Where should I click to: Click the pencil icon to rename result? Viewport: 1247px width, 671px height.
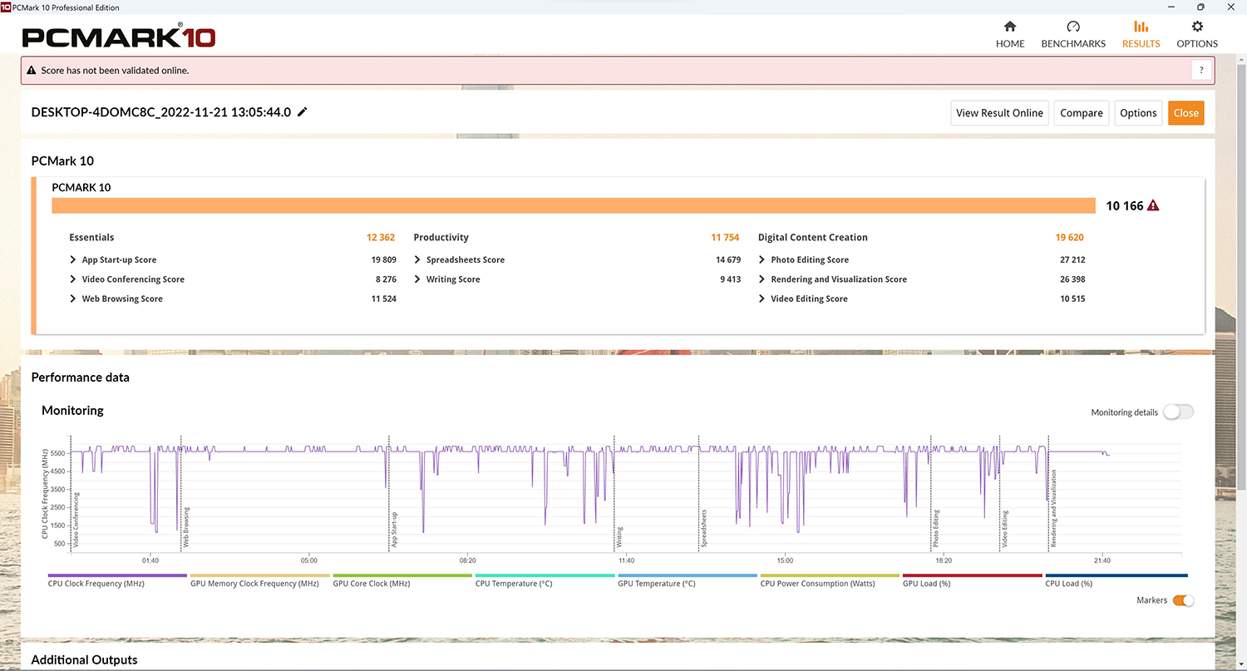click(x=303, y=112)
